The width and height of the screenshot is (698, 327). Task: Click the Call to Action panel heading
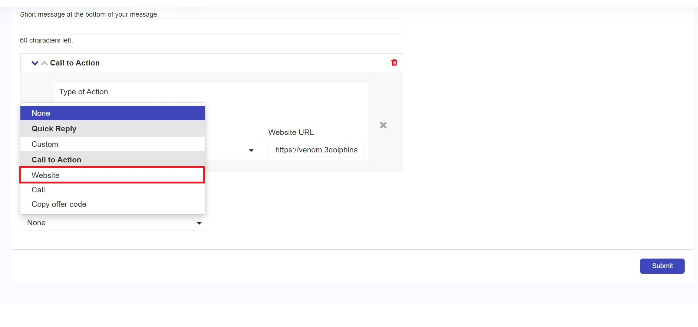(75, 63)
